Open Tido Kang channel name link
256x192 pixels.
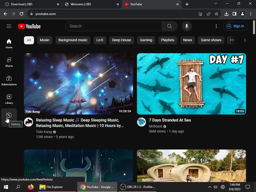pos(44,132)
